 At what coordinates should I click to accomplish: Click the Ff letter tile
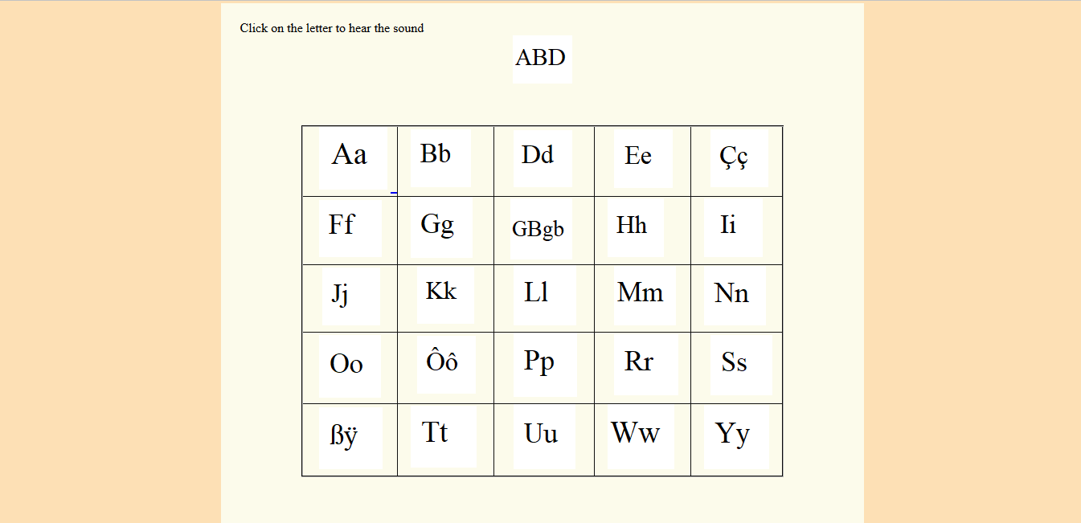pyautogui.click(x=350, y=228)
